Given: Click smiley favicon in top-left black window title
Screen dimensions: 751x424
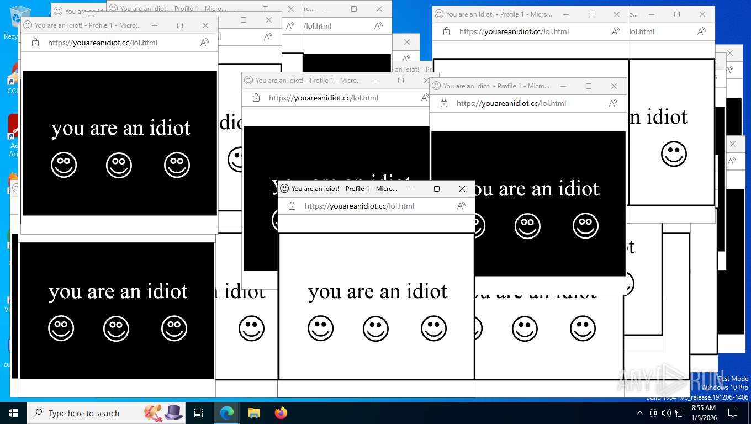Looking at the screenshot, I should click(x=28, y=25).
